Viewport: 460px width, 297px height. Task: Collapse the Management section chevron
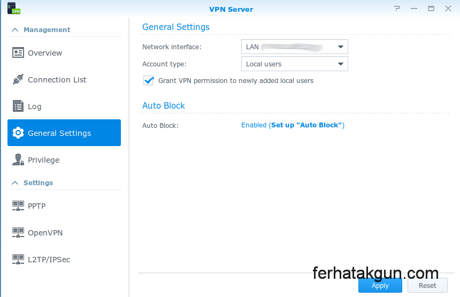[x=15, y=29]
